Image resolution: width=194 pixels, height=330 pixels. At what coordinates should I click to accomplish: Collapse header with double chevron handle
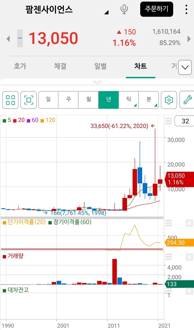click(x=97, y=82)
